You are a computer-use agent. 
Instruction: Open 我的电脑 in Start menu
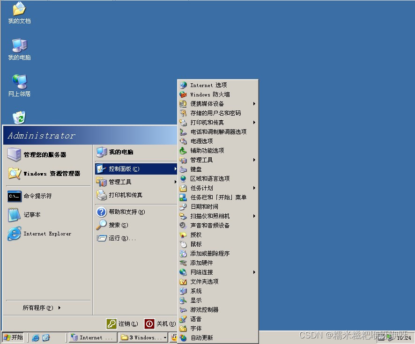(136, 152)
